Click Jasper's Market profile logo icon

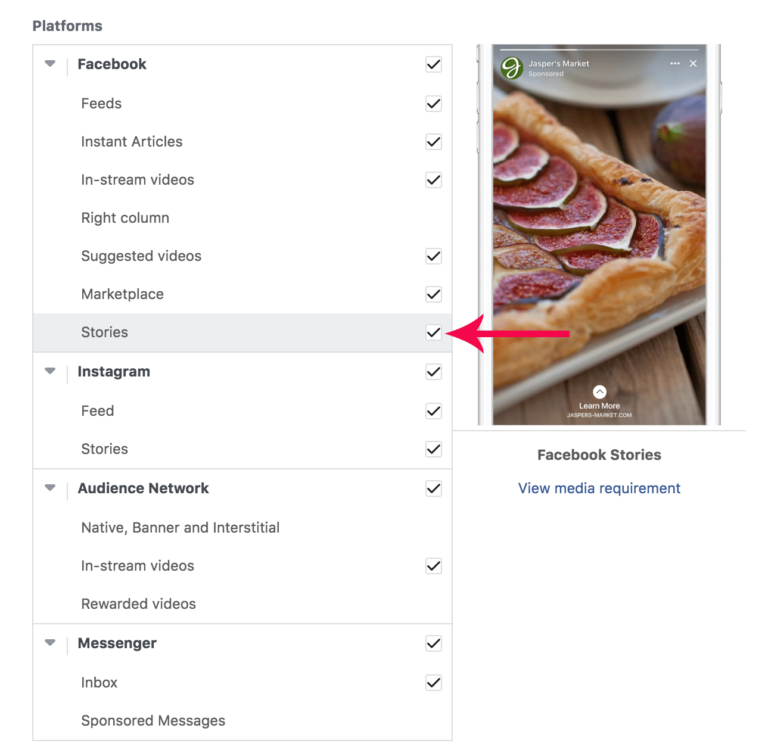click(x=512, y=68)
